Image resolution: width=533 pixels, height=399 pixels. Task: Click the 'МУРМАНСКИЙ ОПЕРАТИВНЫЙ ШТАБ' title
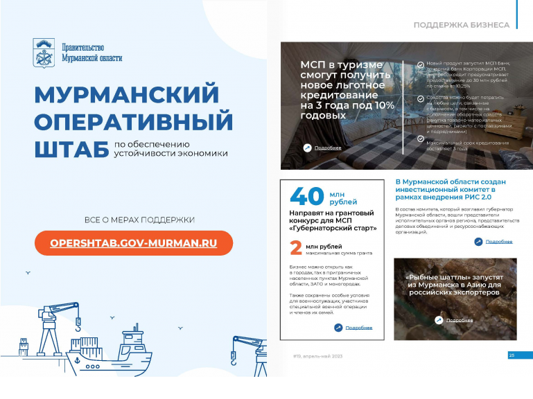[133, 121]
